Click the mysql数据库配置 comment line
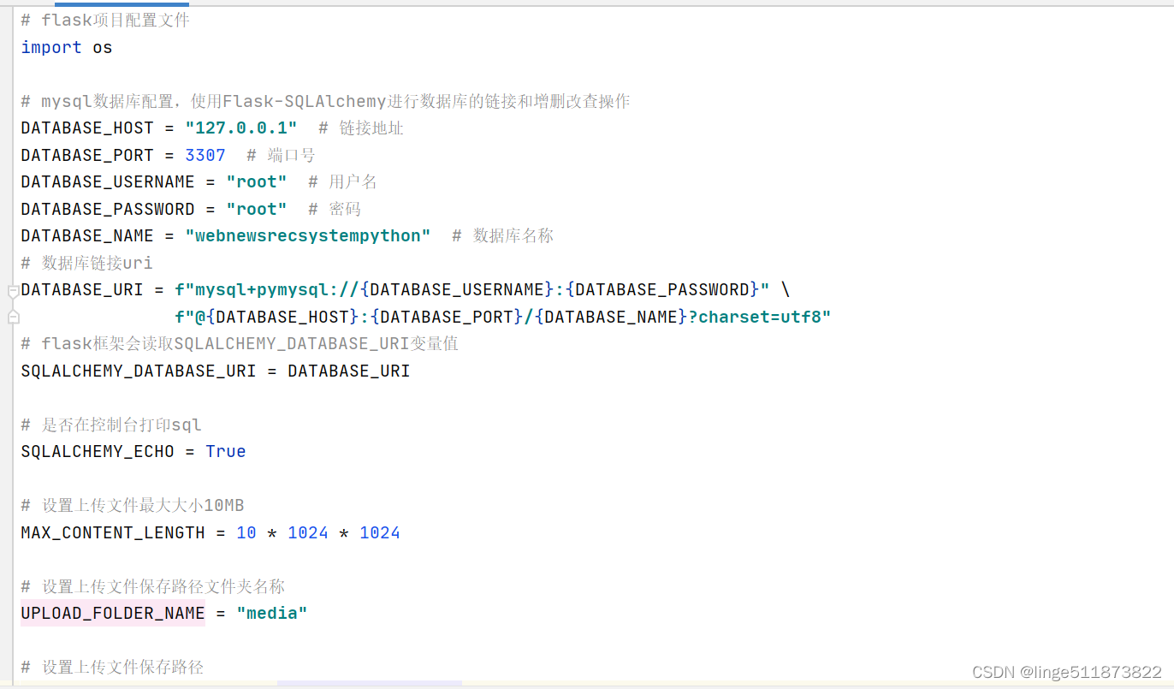The width and height of the screenshot is (1174, 689). point(326,101)
